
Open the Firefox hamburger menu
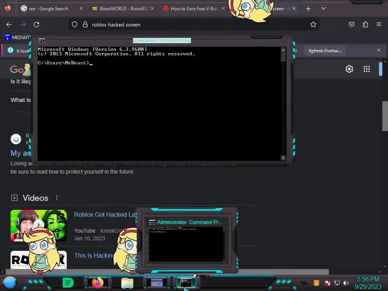click(x=379, y=24)
